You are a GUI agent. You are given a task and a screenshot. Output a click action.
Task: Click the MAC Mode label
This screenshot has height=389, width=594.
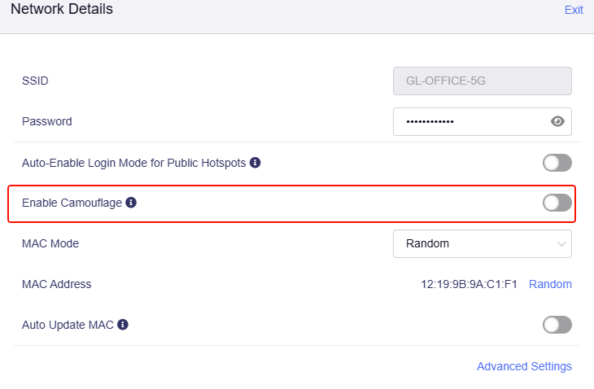50,243
